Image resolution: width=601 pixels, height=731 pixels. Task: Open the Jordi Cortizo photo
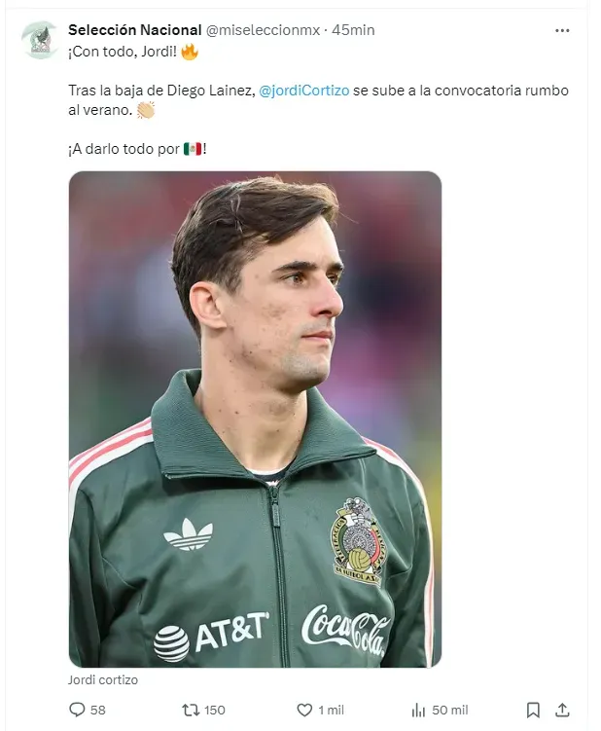point(255,420)
